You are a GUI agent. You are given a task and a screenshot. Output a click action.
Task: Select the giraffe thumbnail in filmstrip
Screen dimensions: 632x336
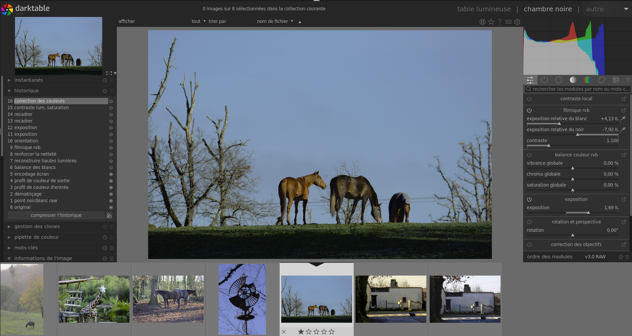pyautogui.click(x=94, y=299)
